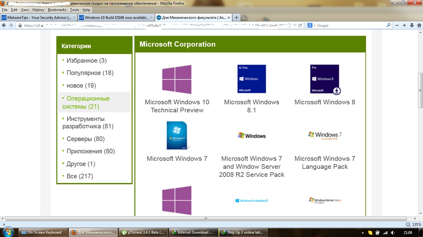Open the Популярное (18) category
This screenshot has height=237, width=423.
[x=90, y=73]
